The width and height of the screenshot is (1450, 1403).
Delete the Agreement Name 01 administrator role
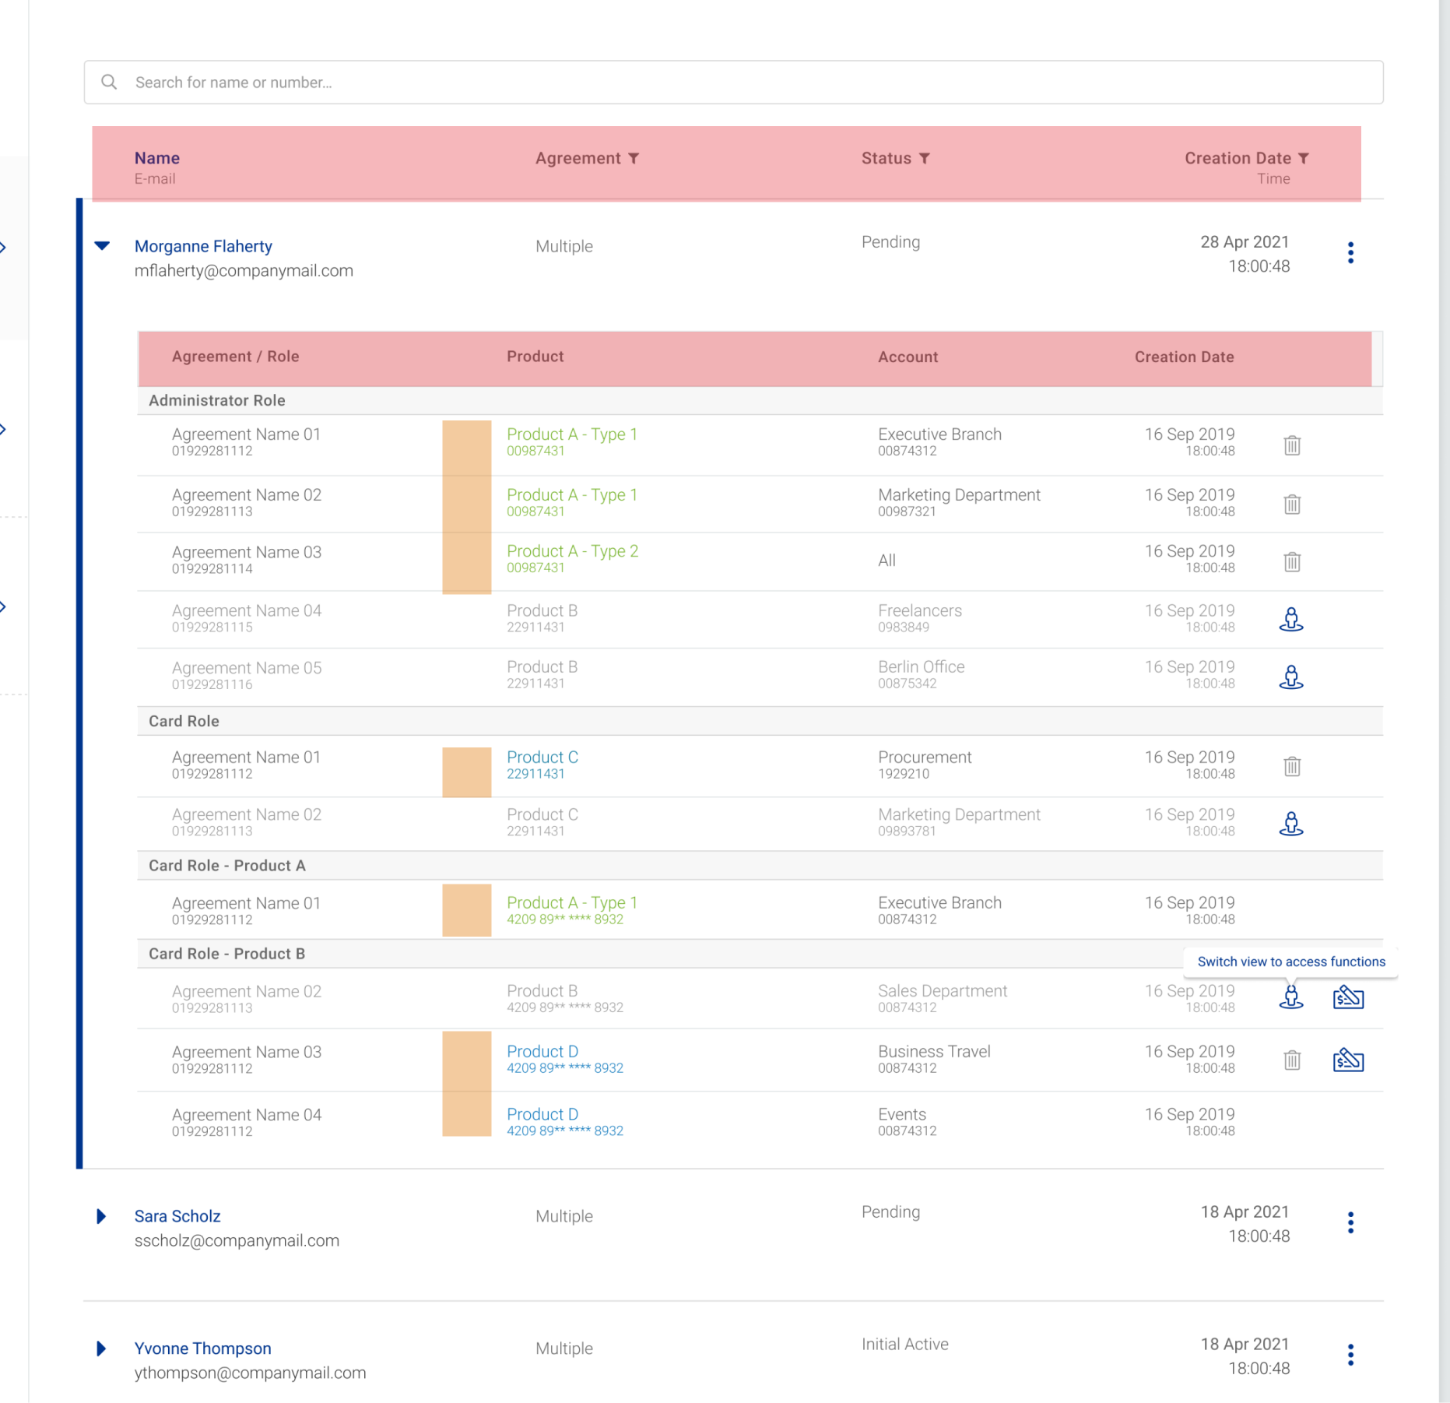click(1291, 445)
